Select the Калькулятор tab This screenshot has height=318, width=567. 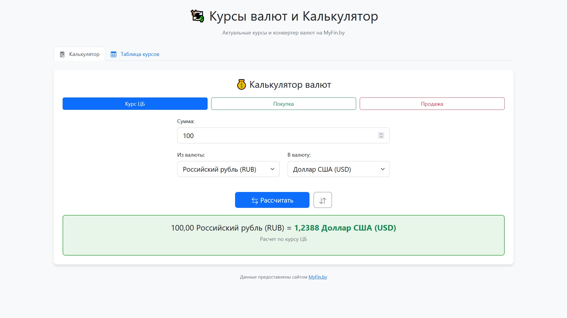click(84, 54)
